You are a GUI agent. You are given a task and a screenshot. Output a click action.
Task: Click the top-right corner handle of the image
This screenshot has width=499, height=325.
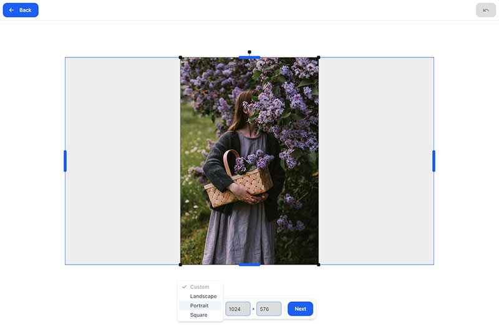[x=319, y=57]
